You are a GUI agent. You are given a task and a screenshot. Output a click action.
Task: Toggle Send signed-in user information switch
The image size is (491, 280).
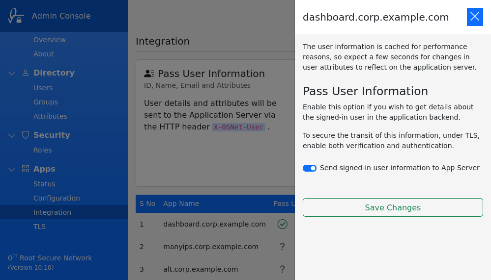pyautogui.click(x=310, y=168)
